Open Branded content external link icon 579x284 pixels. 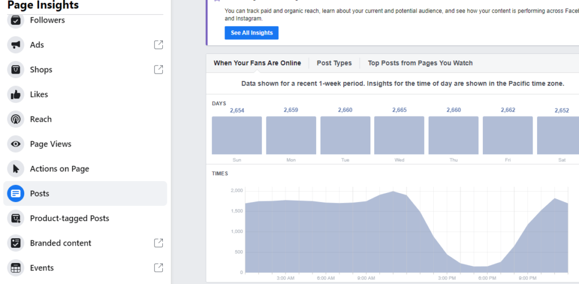[159, 243]
